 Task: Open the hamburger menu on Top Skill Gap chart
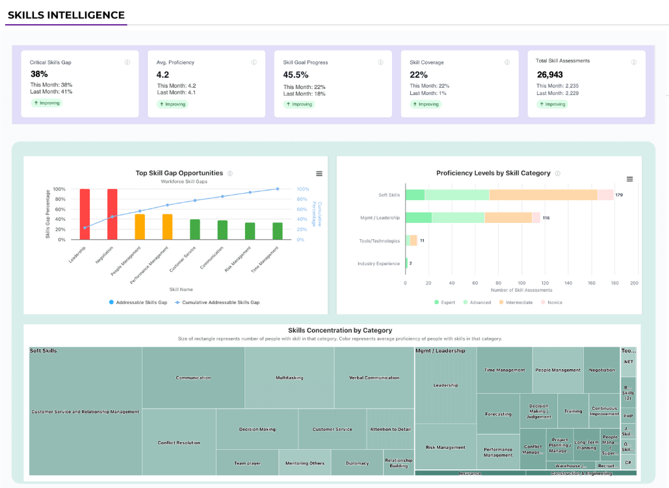point(319,173)
